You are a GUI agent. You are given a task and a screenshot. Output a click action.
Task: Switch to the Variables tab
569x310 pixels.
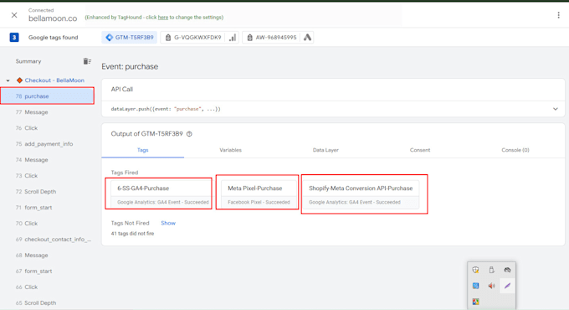click(230, 150)
